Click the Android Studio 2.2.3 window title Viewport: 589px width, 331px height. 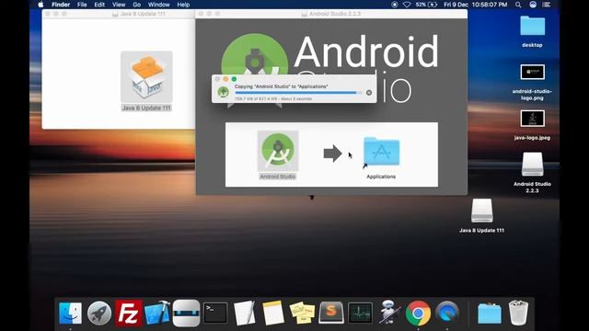pos(335,14)
